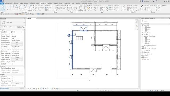Choose the Diameter dimension tool
The width and height of the screenshot is (170, 96).
coord(25,7)
